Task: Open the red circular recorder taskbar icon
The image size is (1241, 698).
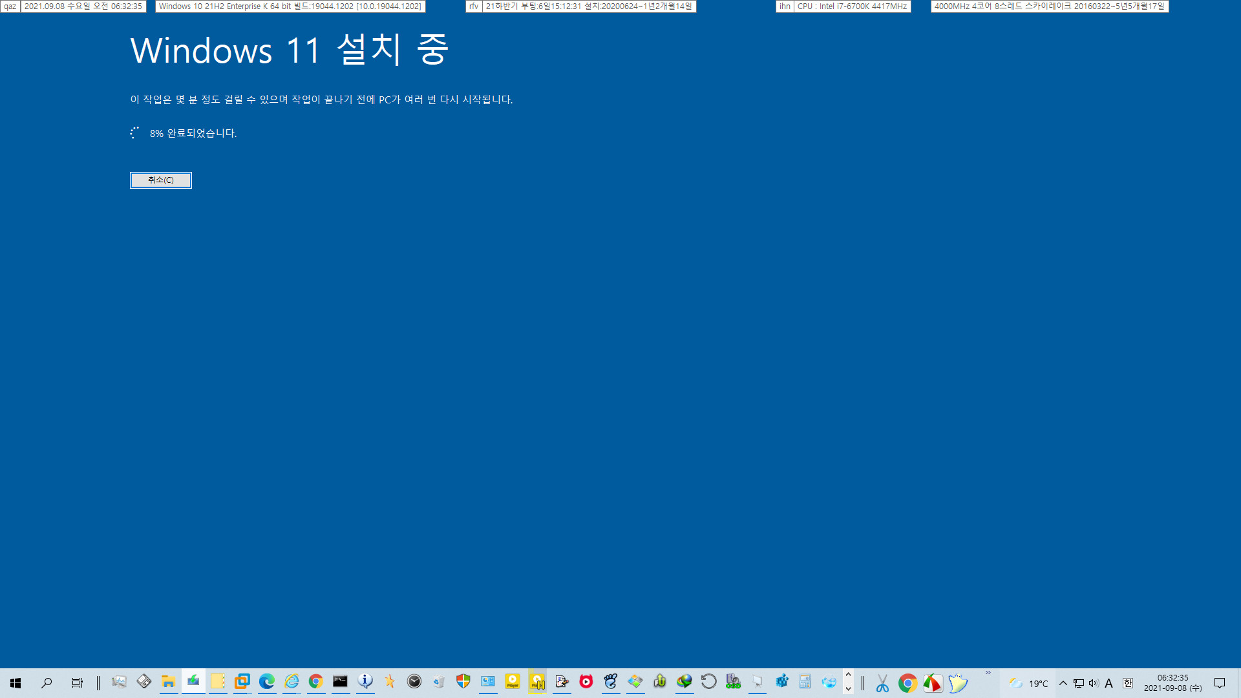Action: point(586,682)
